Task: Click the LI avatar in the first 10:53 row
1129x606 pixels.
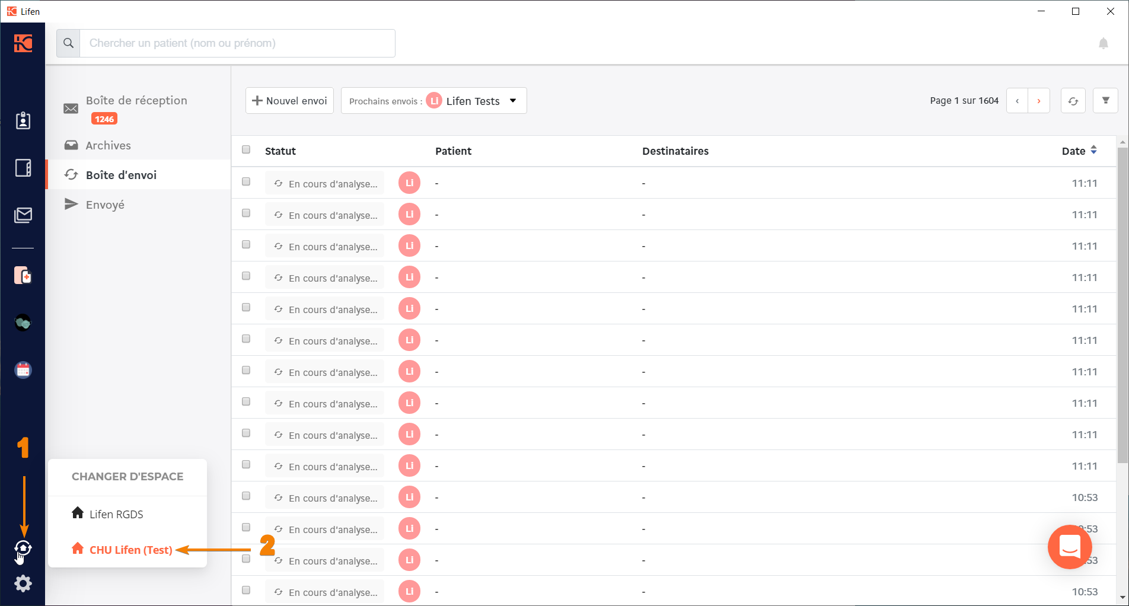Action: [x=410, y=497]
